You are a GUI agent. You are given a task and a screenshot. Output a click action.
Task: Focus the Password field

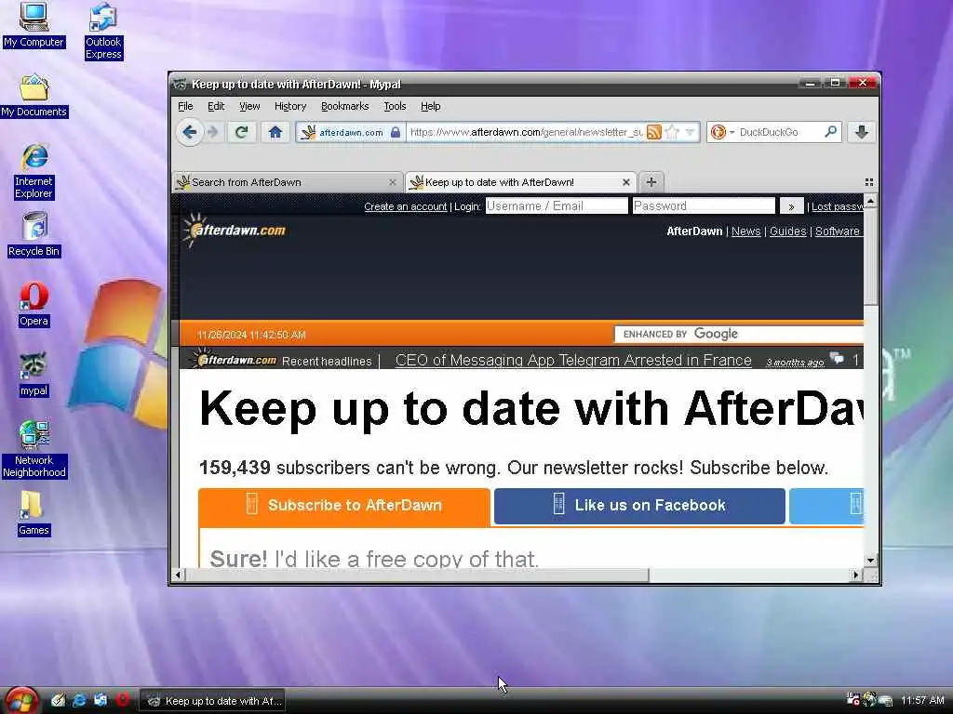tap(704, 205)
